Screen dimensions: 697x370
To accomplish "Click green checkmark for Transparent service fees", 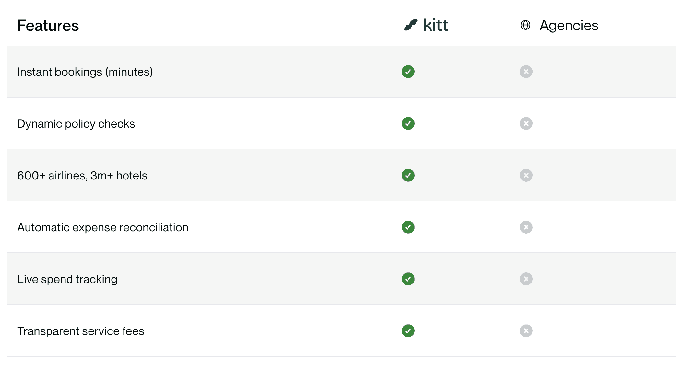I will tap(408, 331).
